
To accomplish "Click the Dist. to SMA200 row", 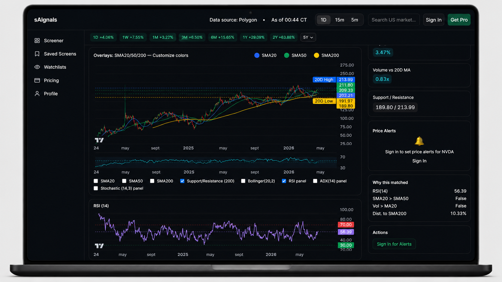I will 419,214.
